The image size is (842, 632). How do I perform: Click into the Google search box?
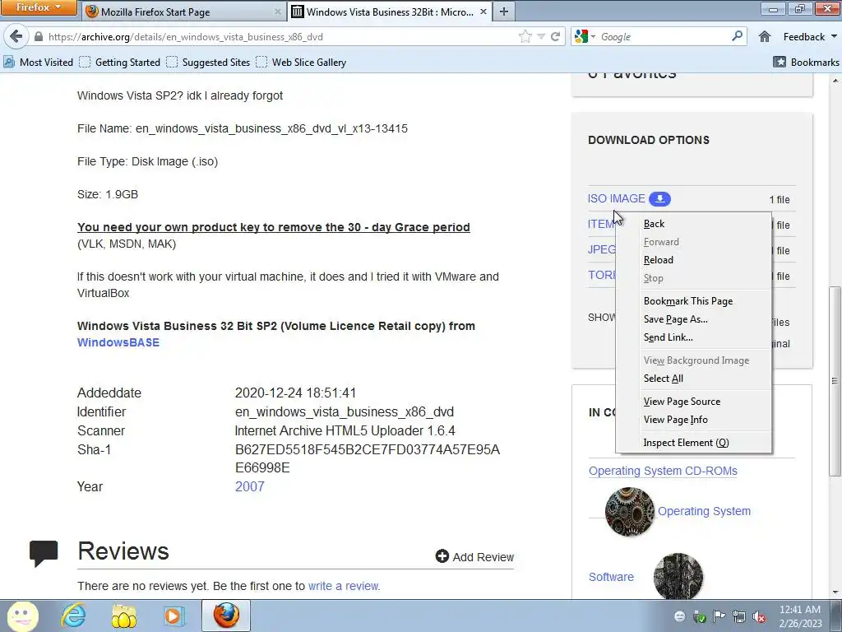coord(664,36)
